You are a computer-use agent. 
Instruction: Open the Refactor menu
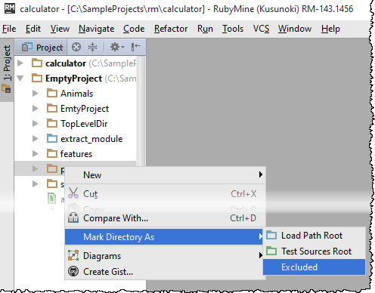tap(171, 29)
